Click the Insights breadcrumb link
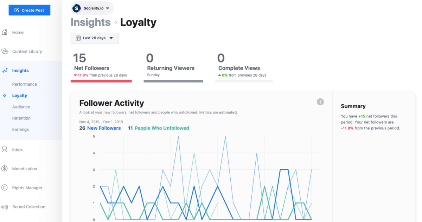Image resolution: width=422 pixels, height=222 pixels. pos(90,22)
